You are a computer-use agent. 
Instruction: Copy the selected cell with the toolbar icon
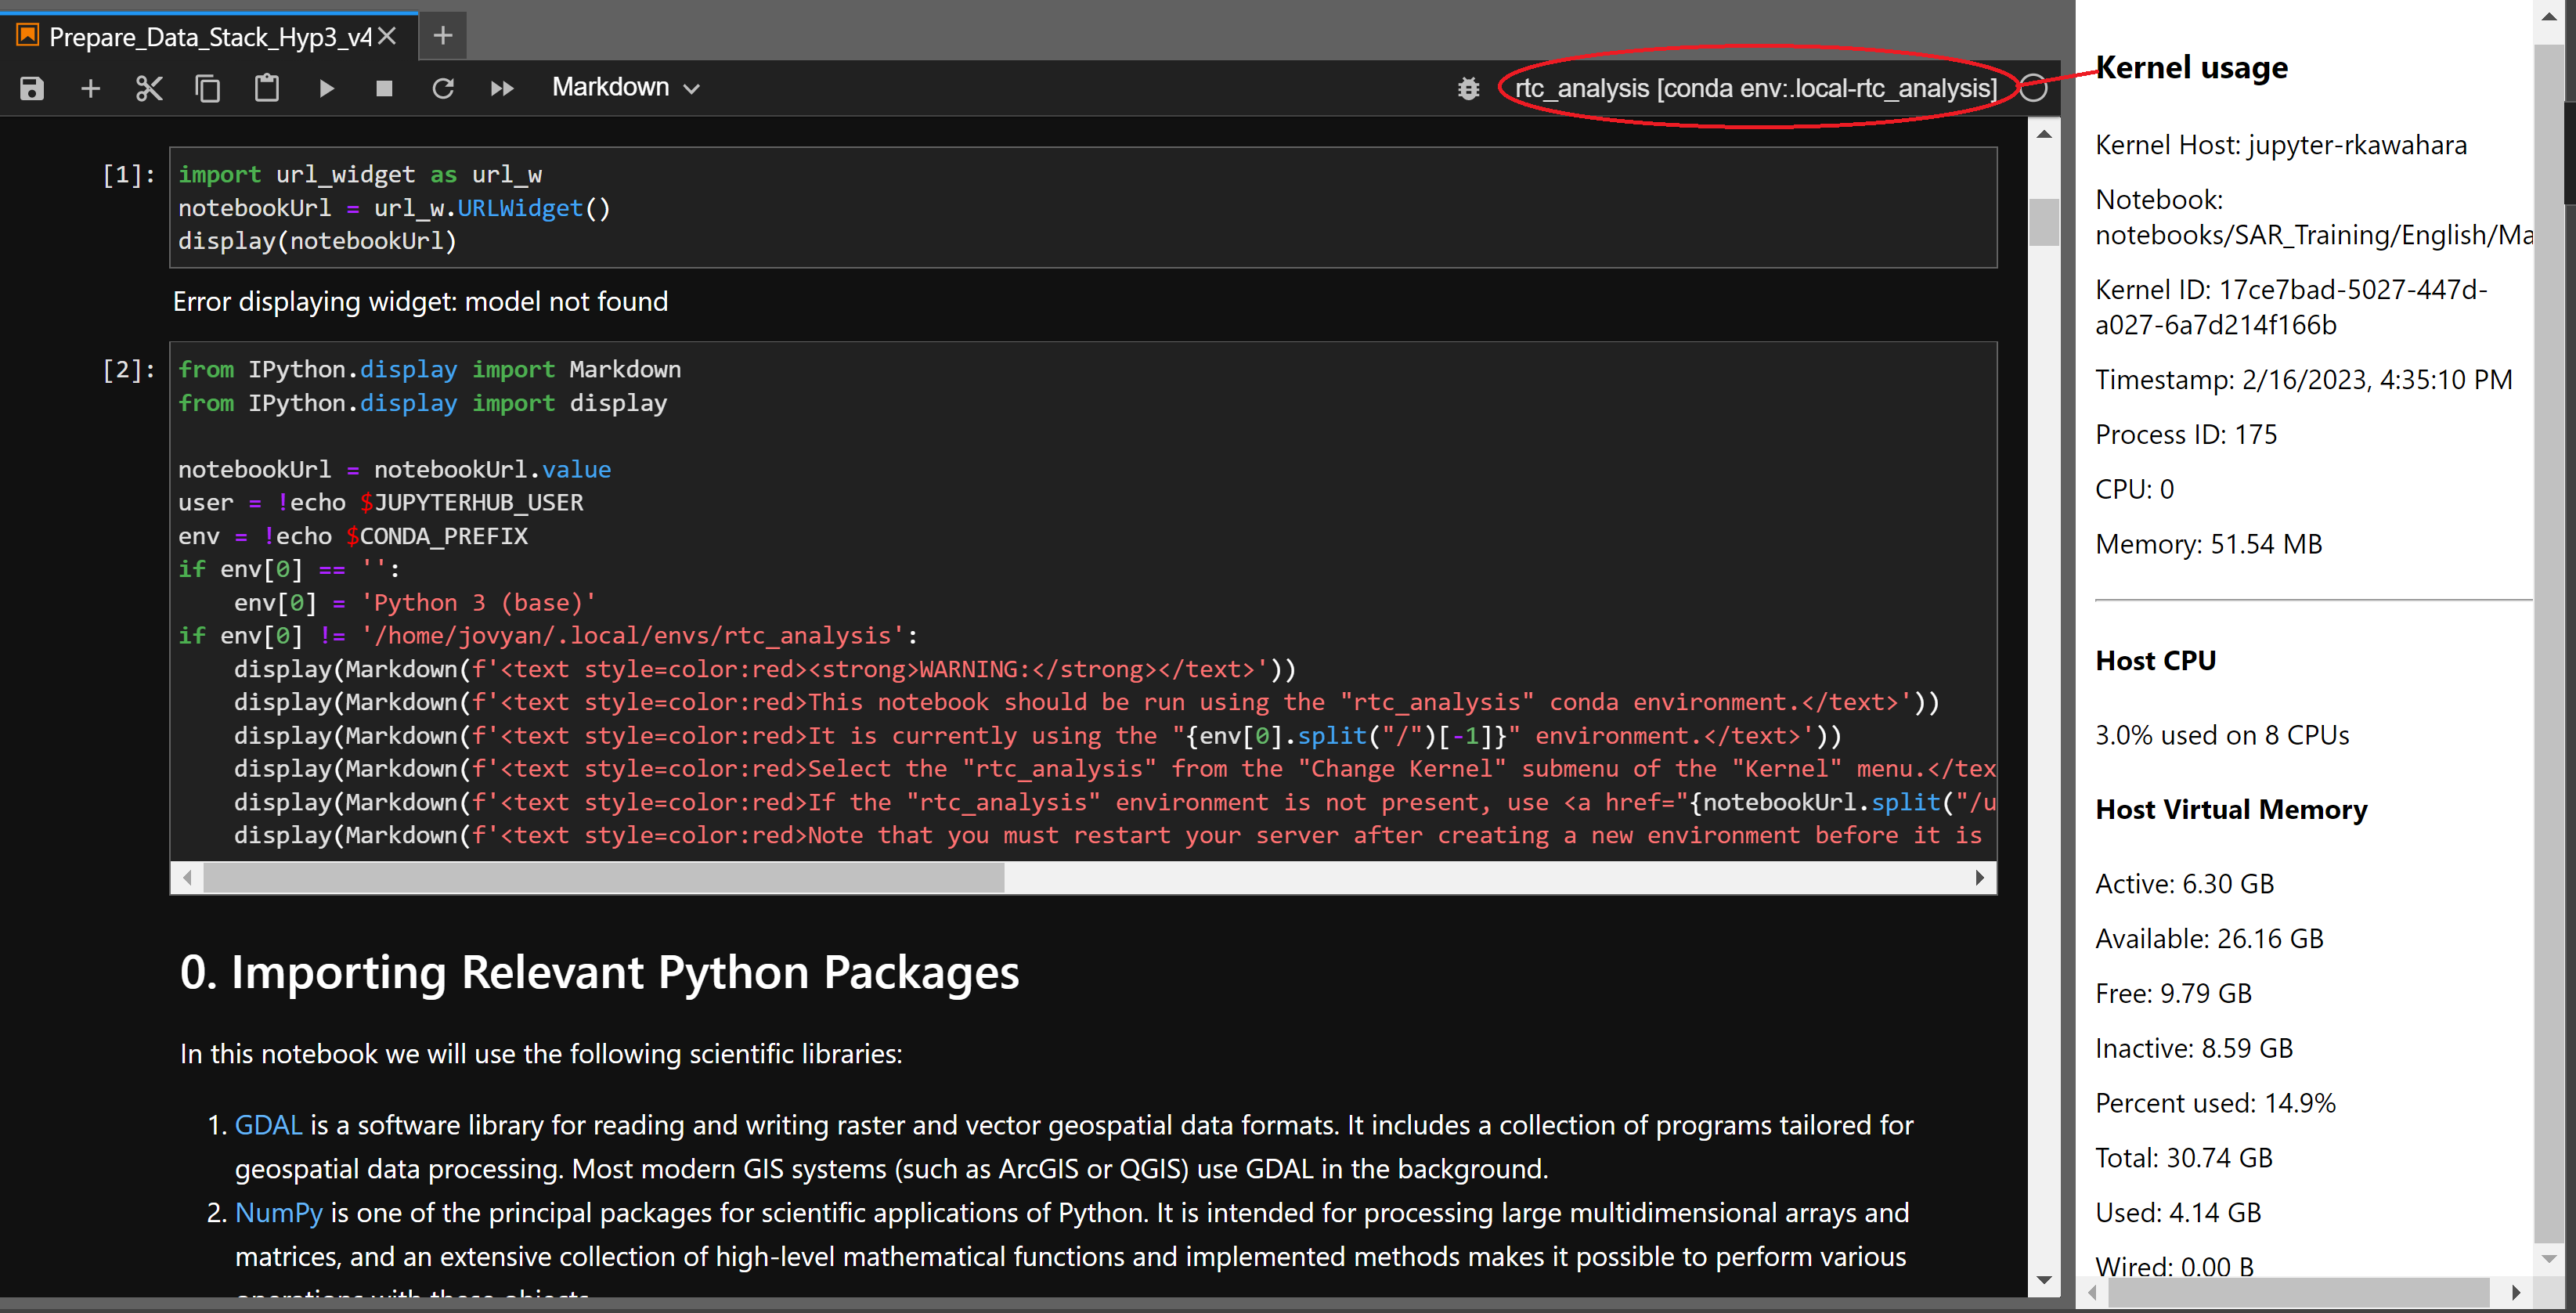208,88
